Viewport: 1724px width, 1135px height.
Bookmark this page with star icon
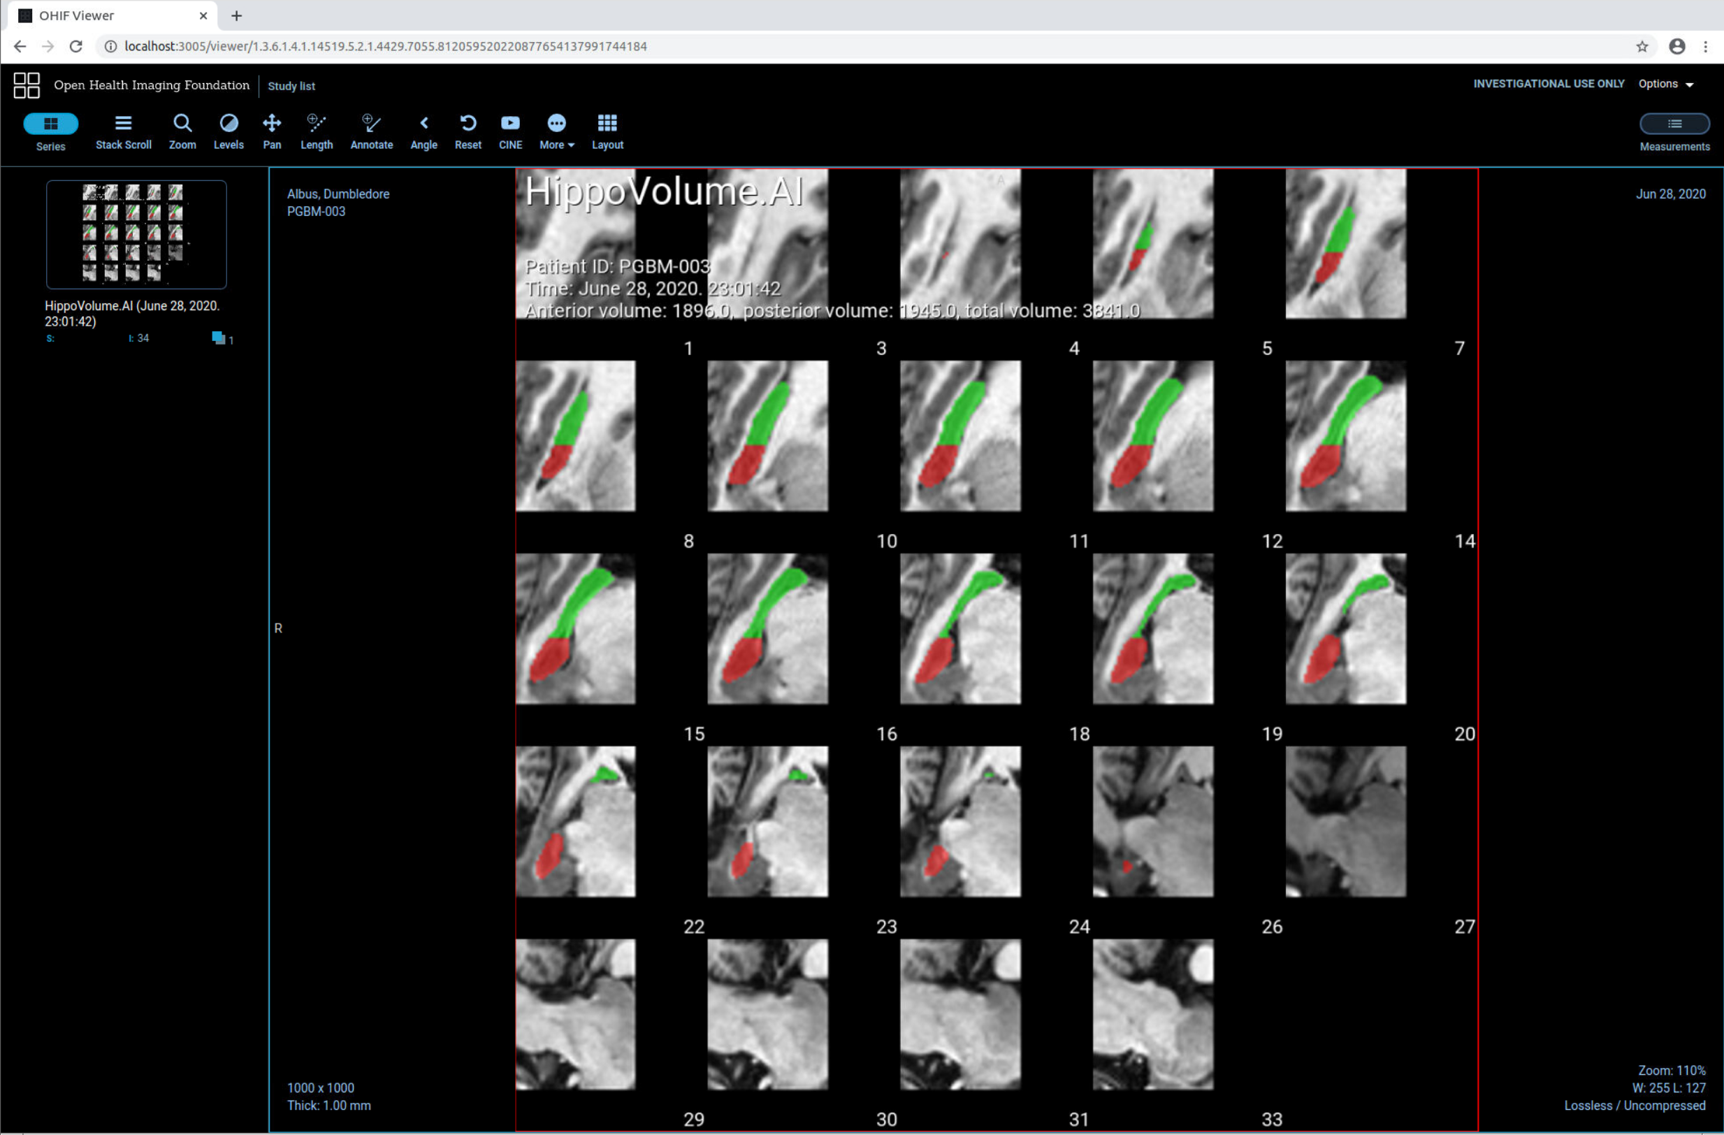click(1642, 46)
